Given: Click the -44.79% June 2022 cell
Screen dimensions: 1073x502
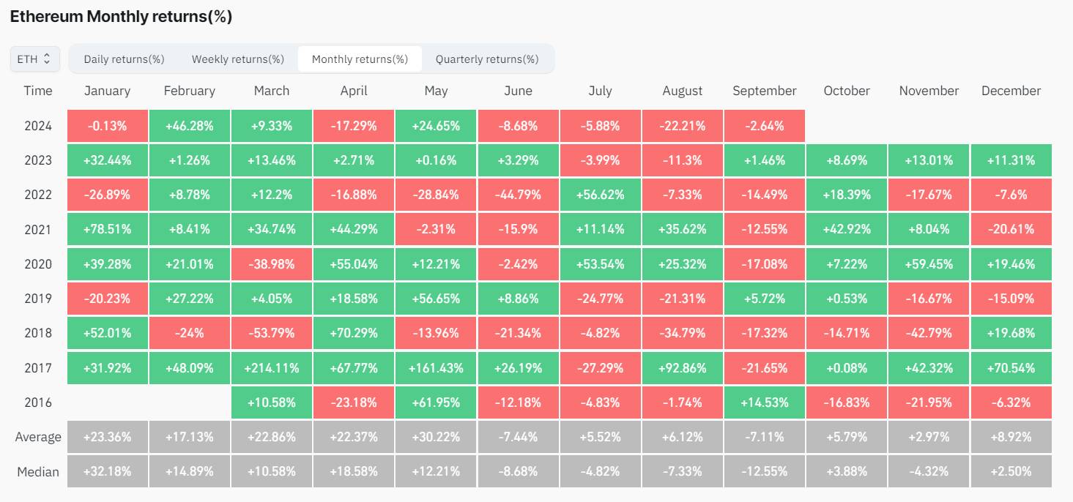Looking at the screenshot, I should pos(518,195).
